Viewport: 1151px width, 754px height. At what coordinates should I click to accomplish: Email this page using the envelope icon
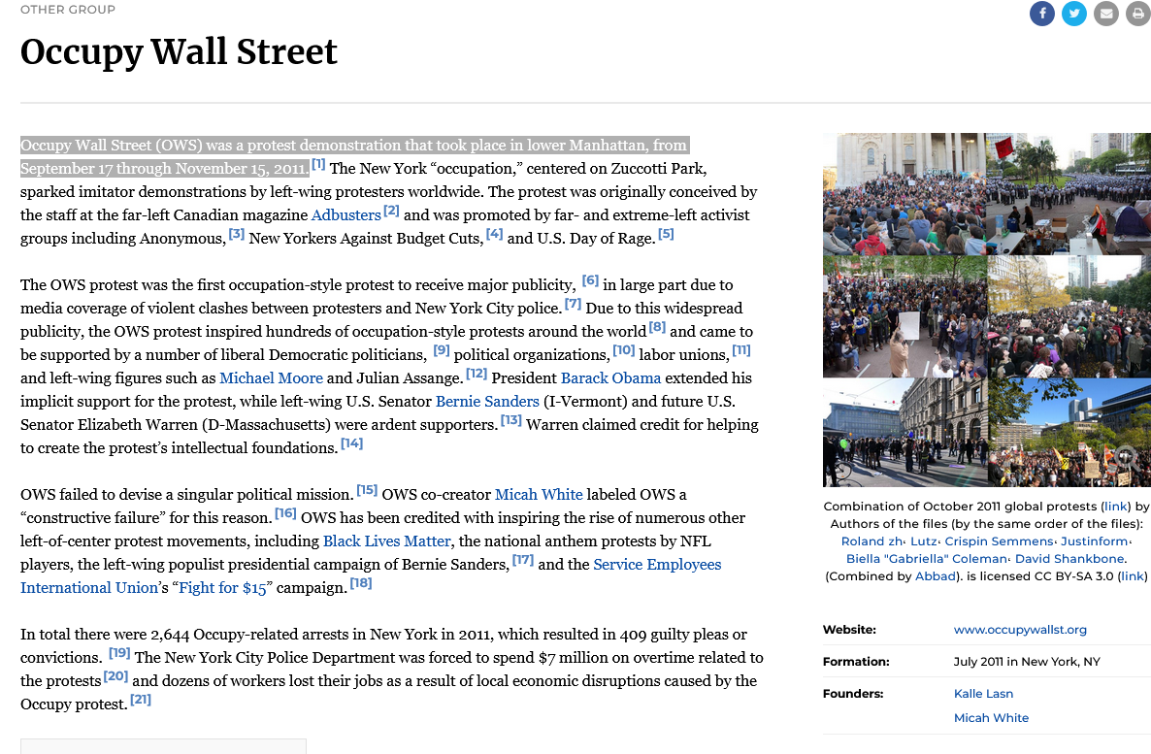coord(1106,14)
